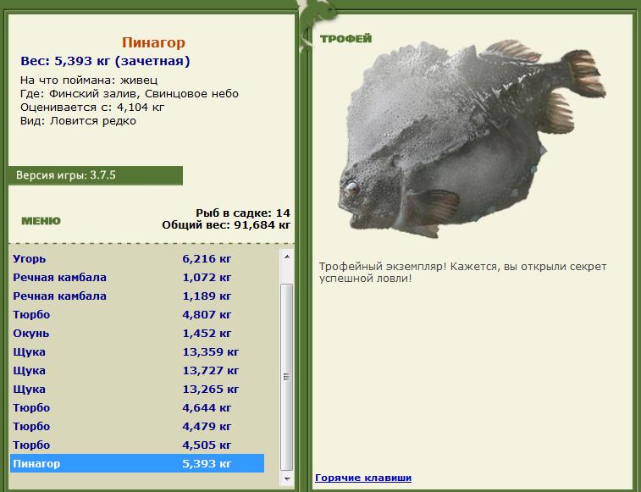
Task: Select Щука 13,727 кг entry
Action: click(x=137, y=371)
